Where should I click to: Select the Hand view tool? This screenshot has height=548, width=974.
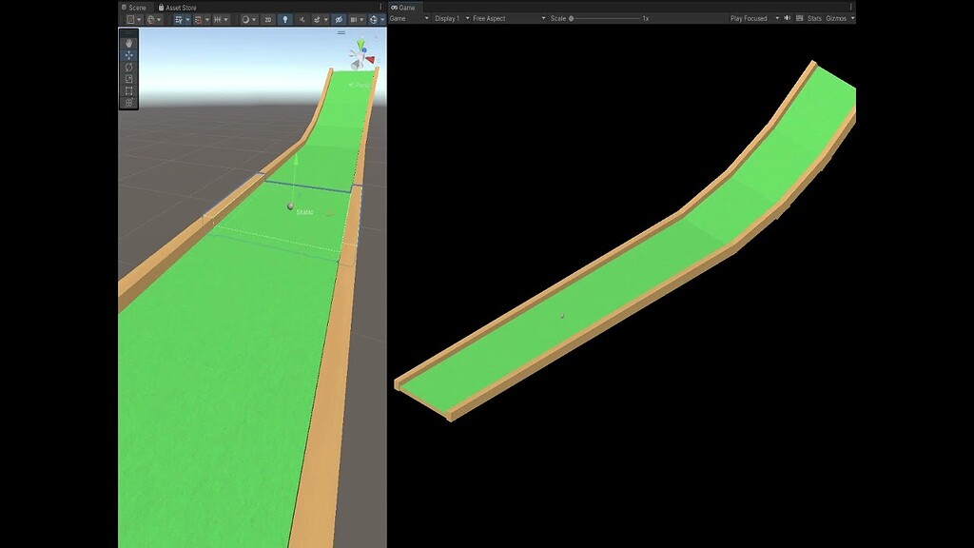coord(127,42)
